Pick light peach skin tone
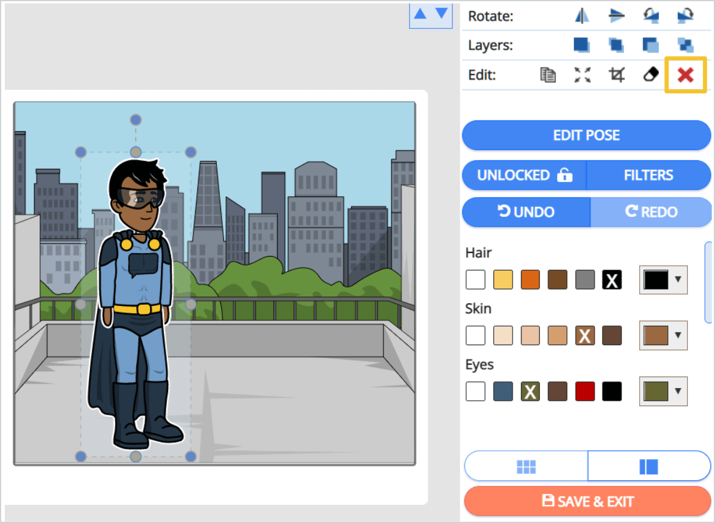Screen dimensions: 715x523 click(x=530, y=336)
